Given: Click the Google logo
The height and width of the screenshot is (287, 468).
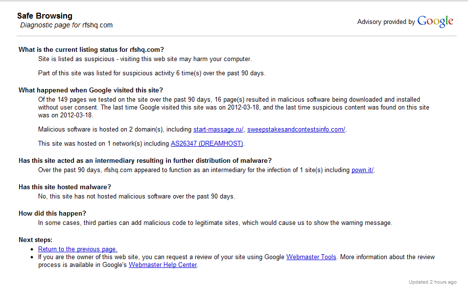Looking at the screenshot, I should (x=435, y=22).
